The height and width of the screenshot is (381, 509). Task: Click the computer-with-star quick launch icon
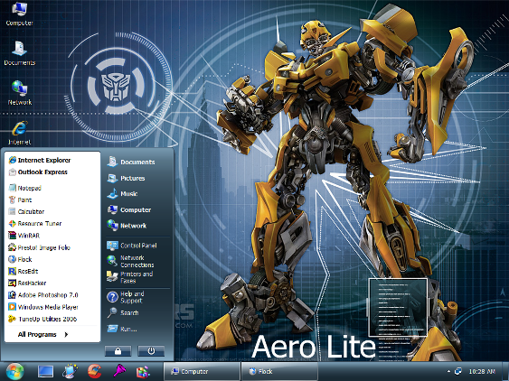click(x=70, y=371)
